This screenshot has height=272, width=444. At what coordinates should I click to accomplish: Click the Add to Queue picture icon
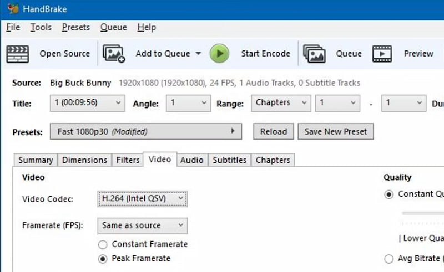coord(114,54)
